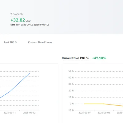123x123 pixels.
Task: Click the +47.18% cumulative value
Action: pyautogui.click(x=99, y=58)
